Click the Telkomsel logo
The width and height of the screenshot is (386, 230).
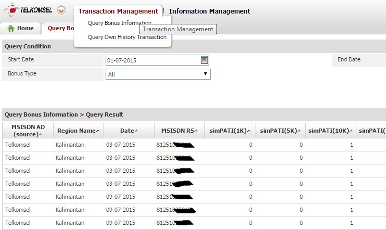(x=28, y=10)
